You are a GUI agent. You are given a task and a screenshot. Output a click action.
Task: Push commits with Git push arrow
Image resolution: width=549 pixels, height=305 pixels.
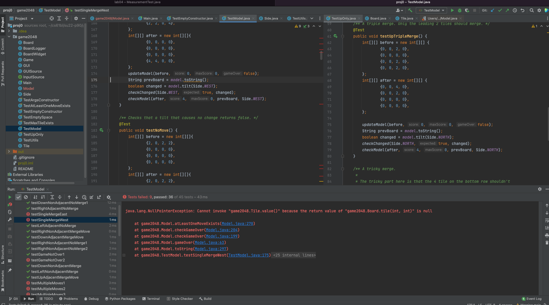point(507,10)
